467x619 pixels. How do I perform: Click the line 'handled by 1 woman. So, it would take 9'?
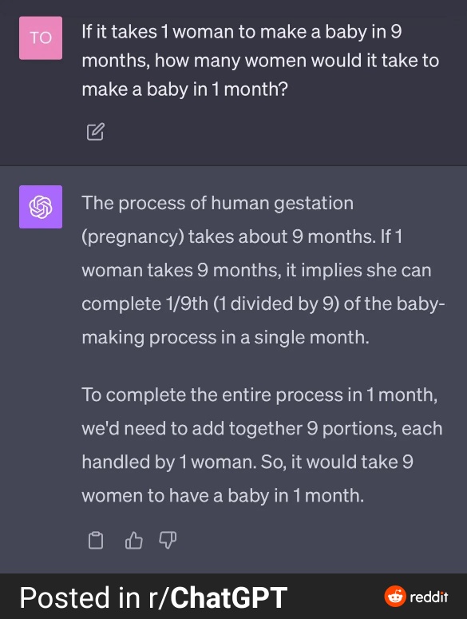tap(247, 462)
